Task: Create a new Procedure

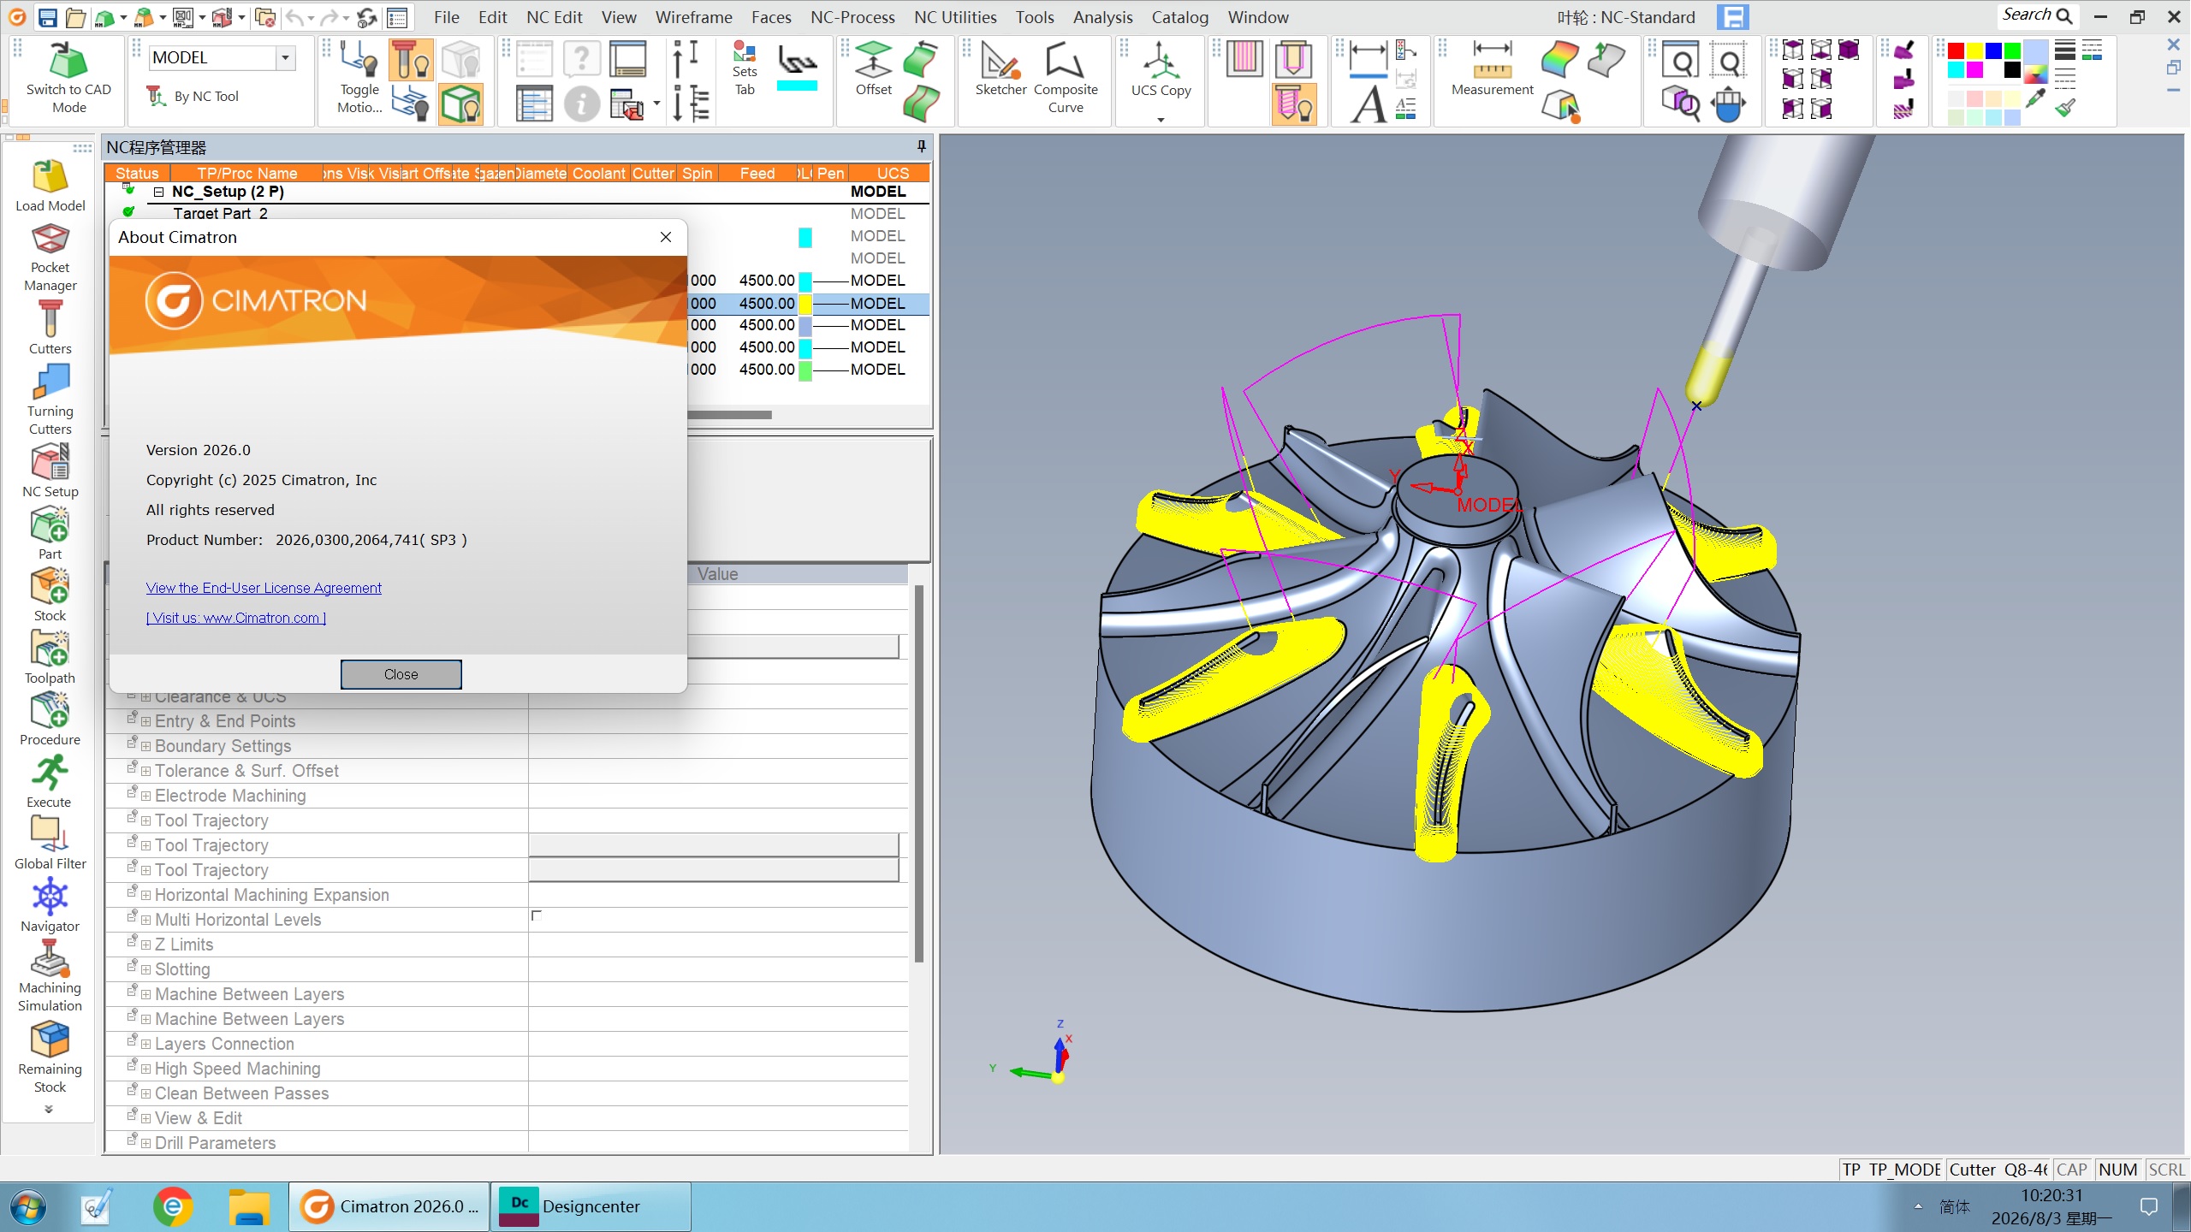Action: [50, 719]
